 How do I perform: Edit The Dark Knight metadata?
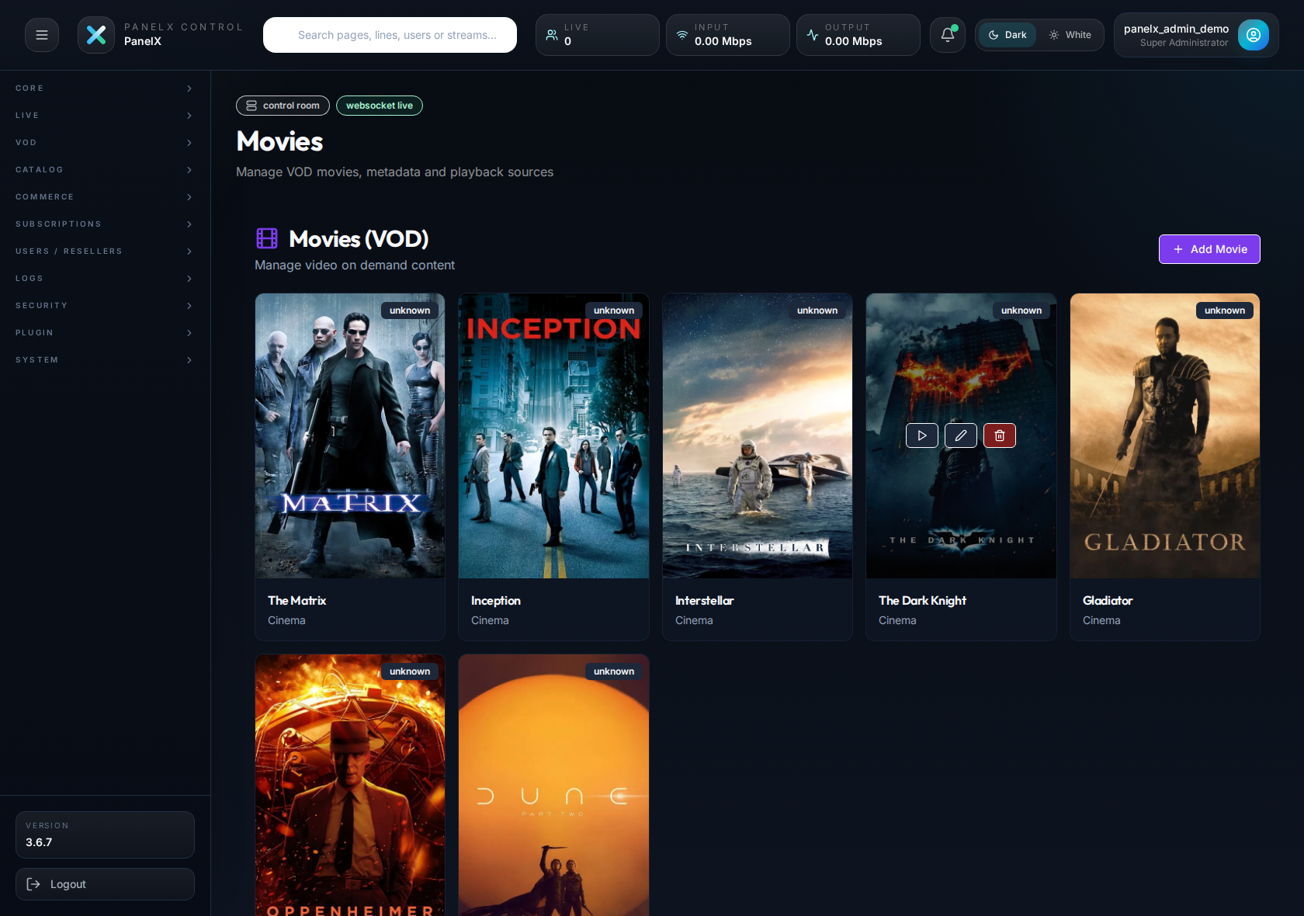tap(960, 435)
